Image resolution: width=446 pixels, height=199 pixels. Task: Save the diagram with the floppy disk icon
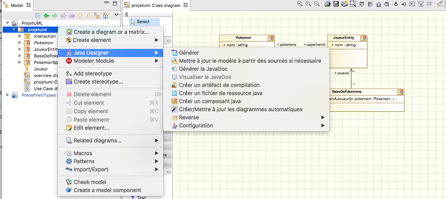click(x=336, y=4)
